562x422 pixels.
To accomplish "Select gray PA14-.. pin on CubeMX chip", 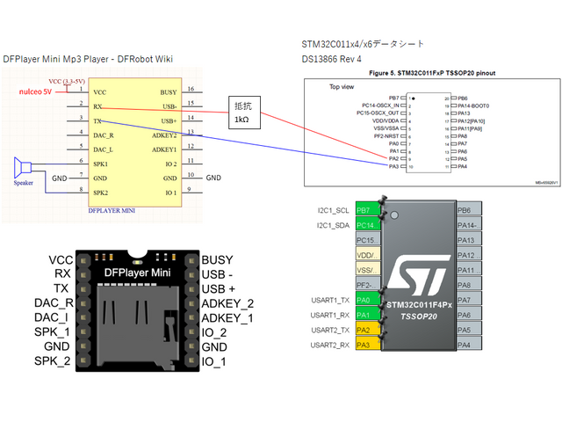I will [469, 225].
